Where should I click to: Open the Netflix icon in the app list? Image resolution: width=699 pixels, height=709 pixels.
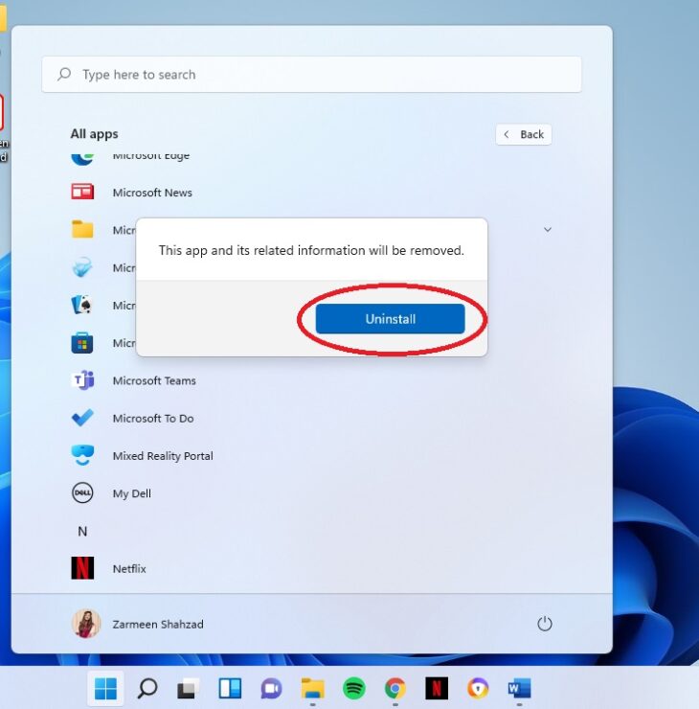tap(82, 568)
